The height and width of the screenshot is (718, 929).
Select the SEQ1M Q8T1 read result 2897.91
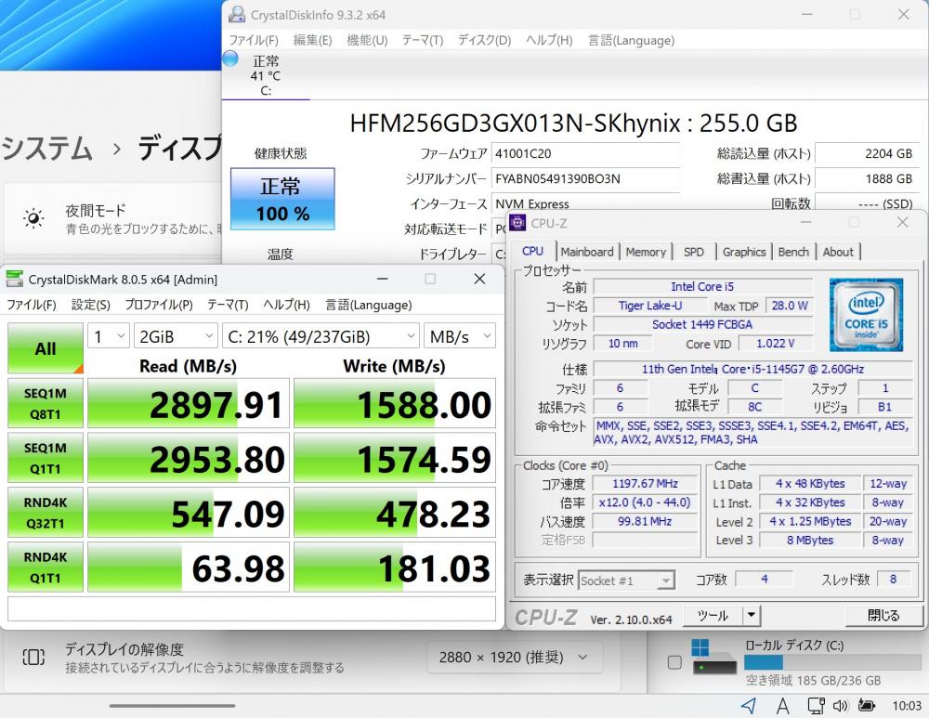point(189,403)
